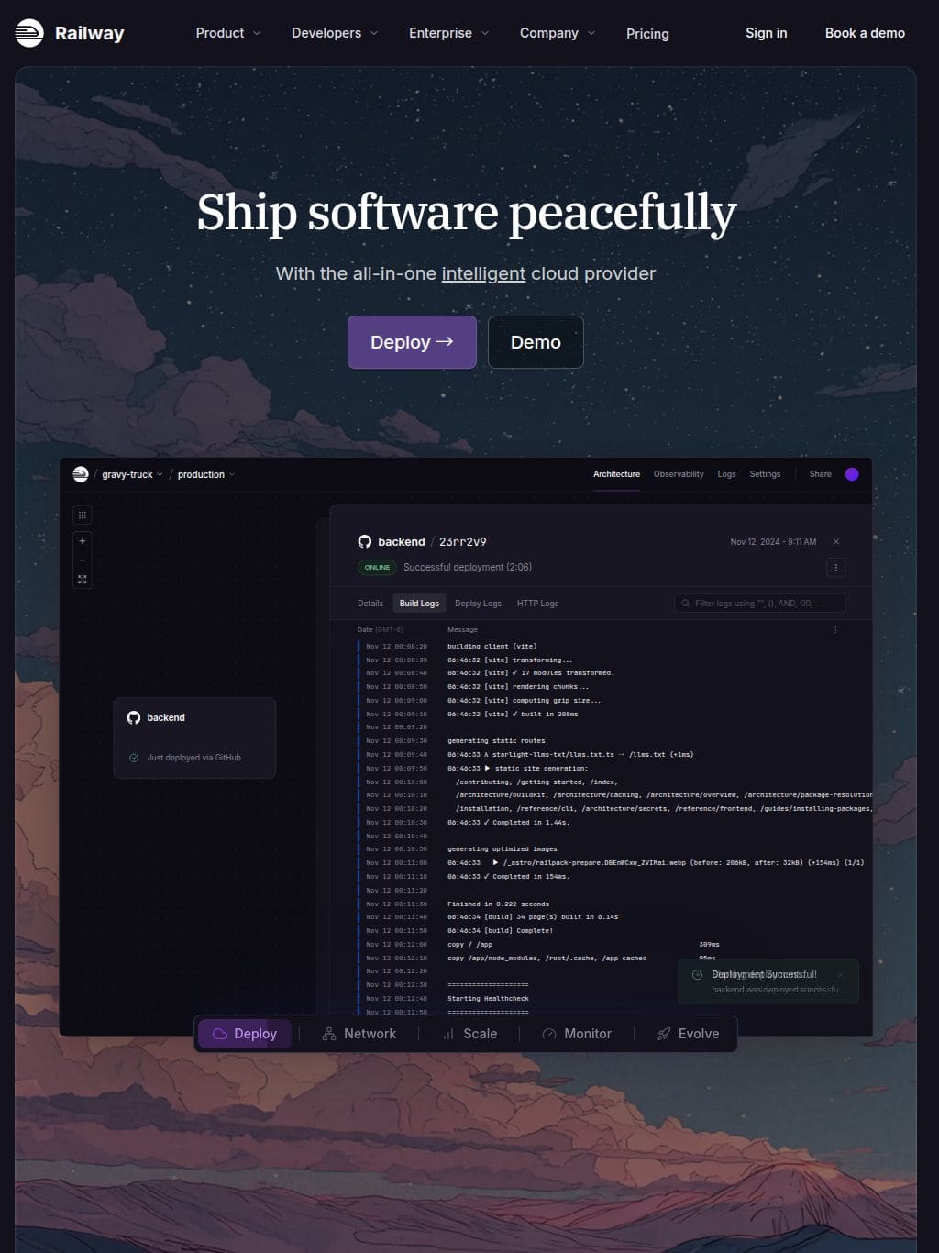Image resolution: width=939 pixels, height=1253 pixels.
Task: Click Book a demo
Action: (865, 33)
